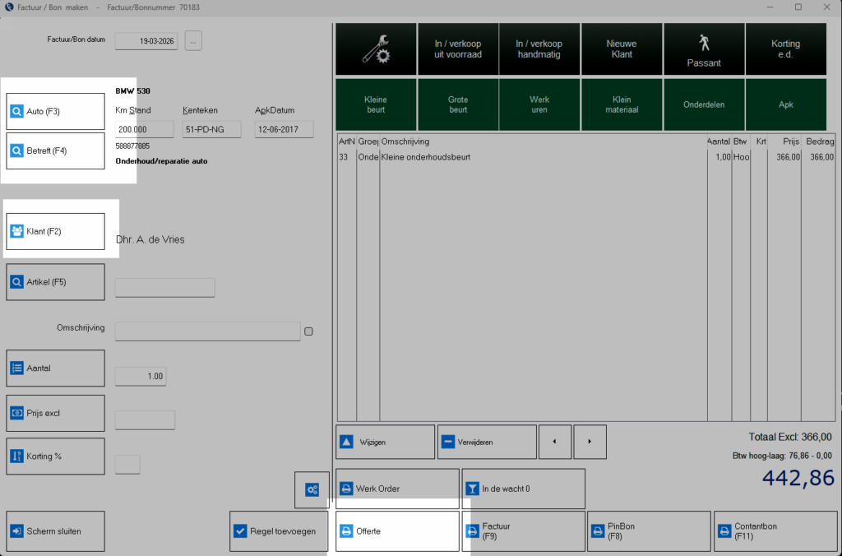
Task: Click the Km Stand input field
Action: click(x=145, y=129)
